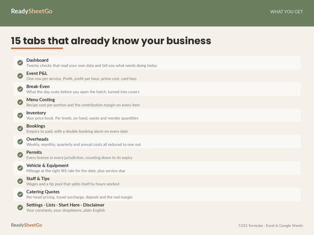Click 'Your constants, your dropdowns, plain English' description

point(66,211)
